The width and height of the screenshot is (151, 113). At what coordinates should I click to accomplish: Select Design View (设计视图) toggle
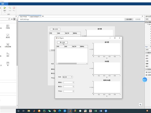tap(129, 19)
